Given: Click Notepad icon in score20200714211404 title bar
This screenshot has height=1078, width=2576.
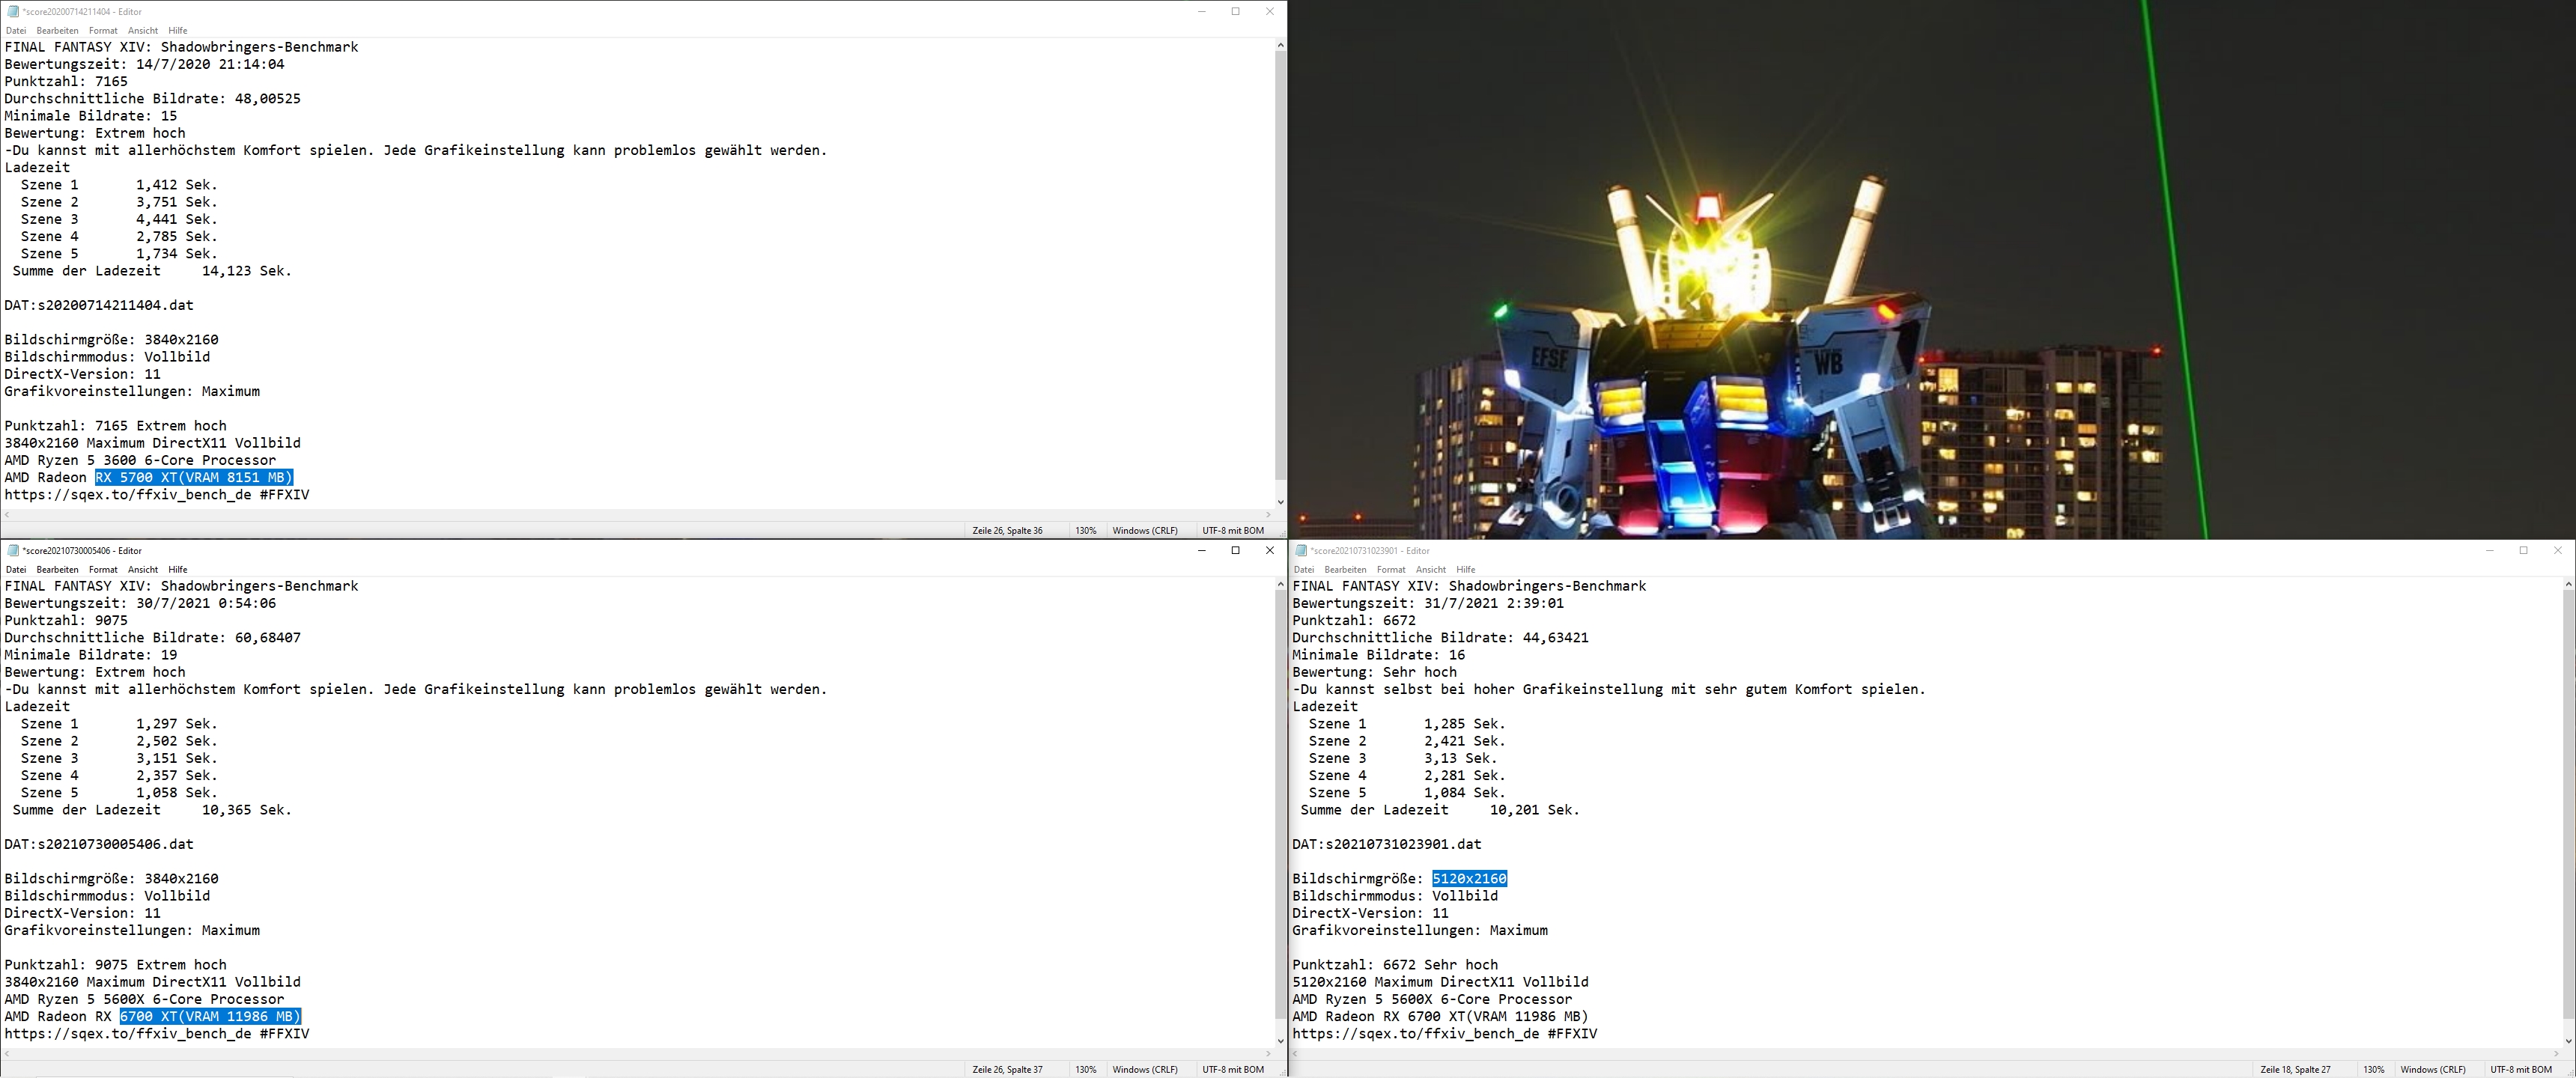Looking at the screenshot, I should point(13,12).
